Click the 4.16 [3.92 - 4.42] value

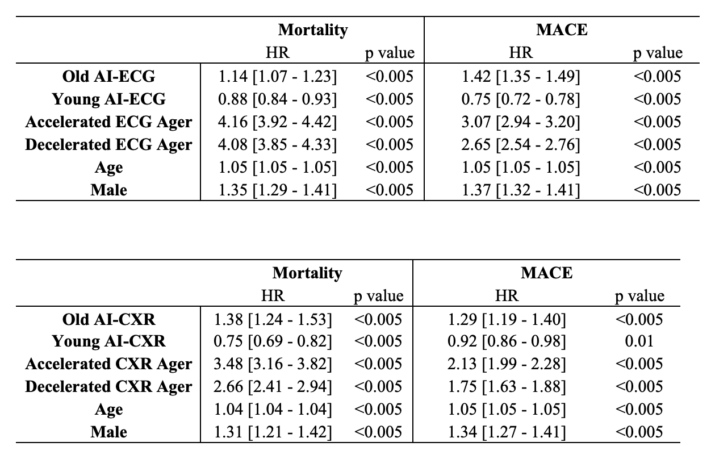coord(278,122)
